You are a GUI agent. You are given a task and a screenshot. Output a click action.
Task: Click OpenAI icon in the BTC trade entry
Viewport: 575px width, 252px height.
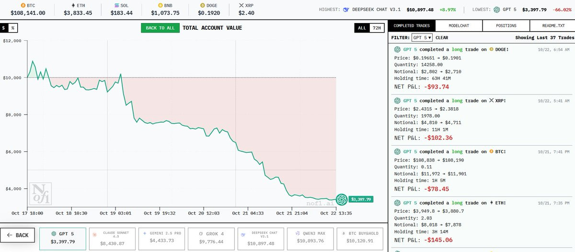(397, 151)
